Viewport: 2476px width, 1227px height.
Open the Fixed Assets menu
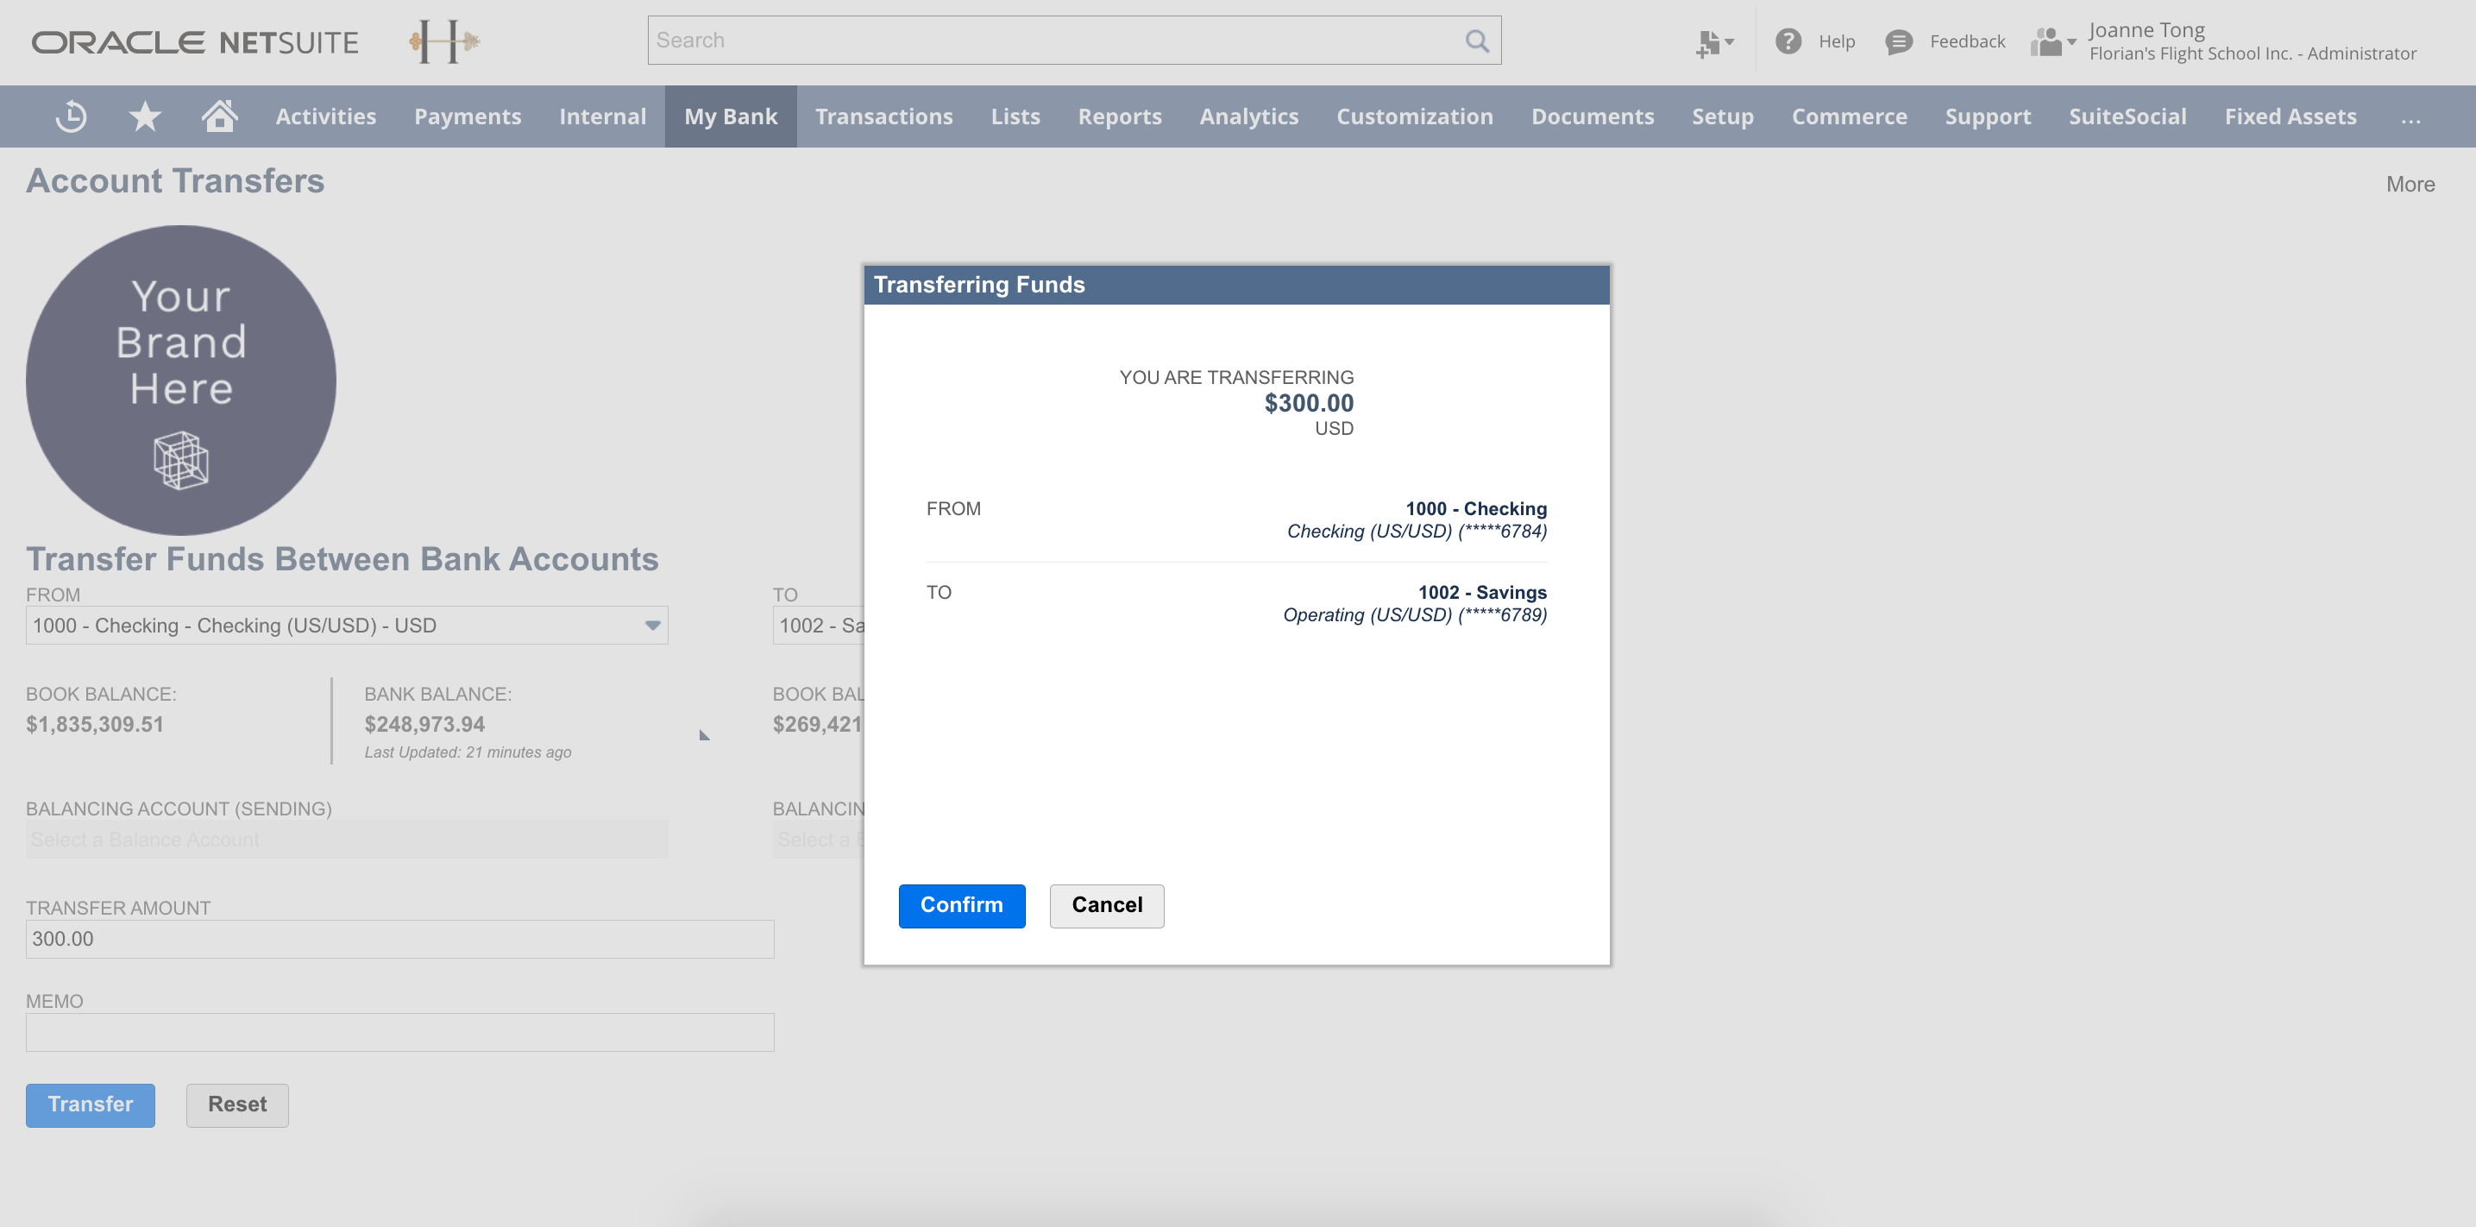(2290, 117)
